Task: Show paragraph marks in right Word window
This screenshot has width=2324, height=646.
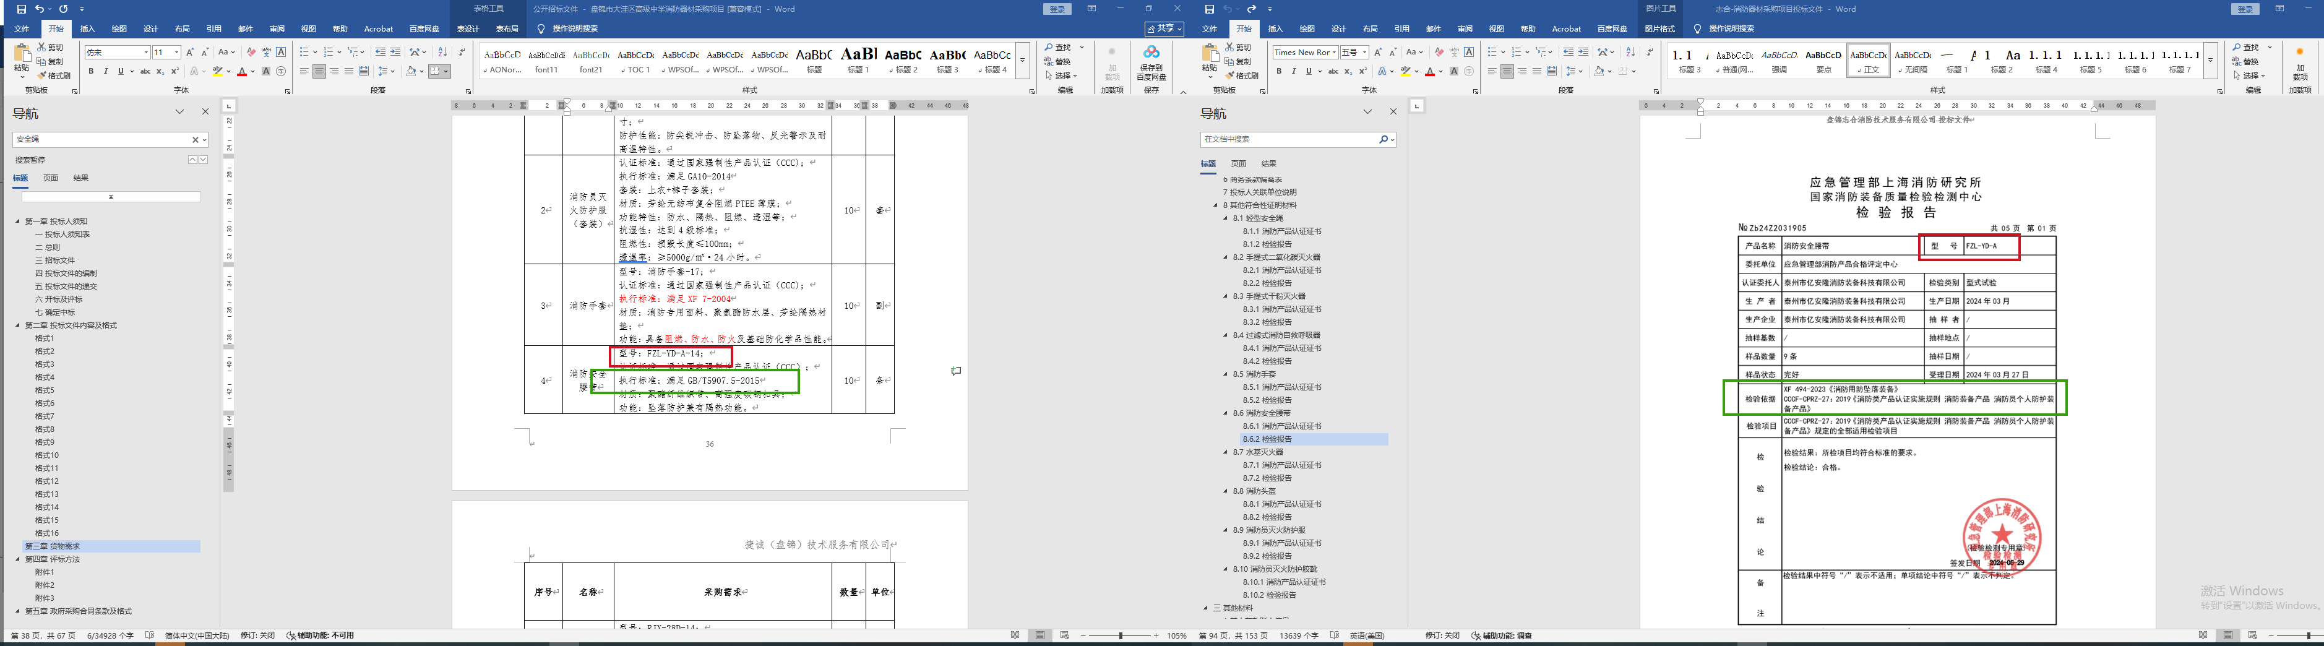Action: pyautogui.click(x=1649, y=53)
